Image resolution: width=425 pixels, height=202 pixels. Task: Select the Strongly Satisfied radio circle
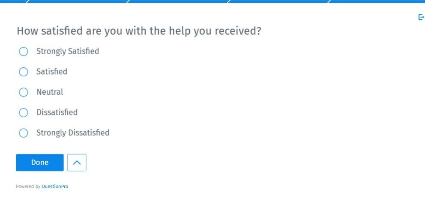point(24,51)
